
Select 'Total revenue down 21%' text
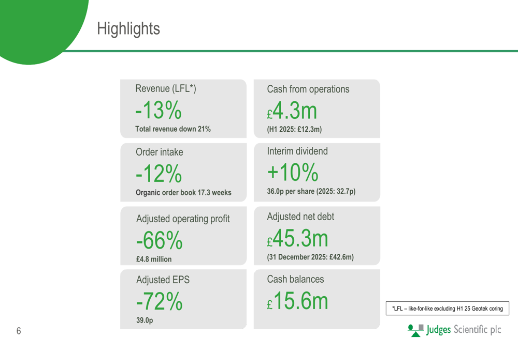[173, 129]
